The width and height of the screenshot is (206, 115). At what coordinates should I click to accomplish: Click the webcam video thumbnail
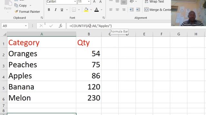click(189, 13)
